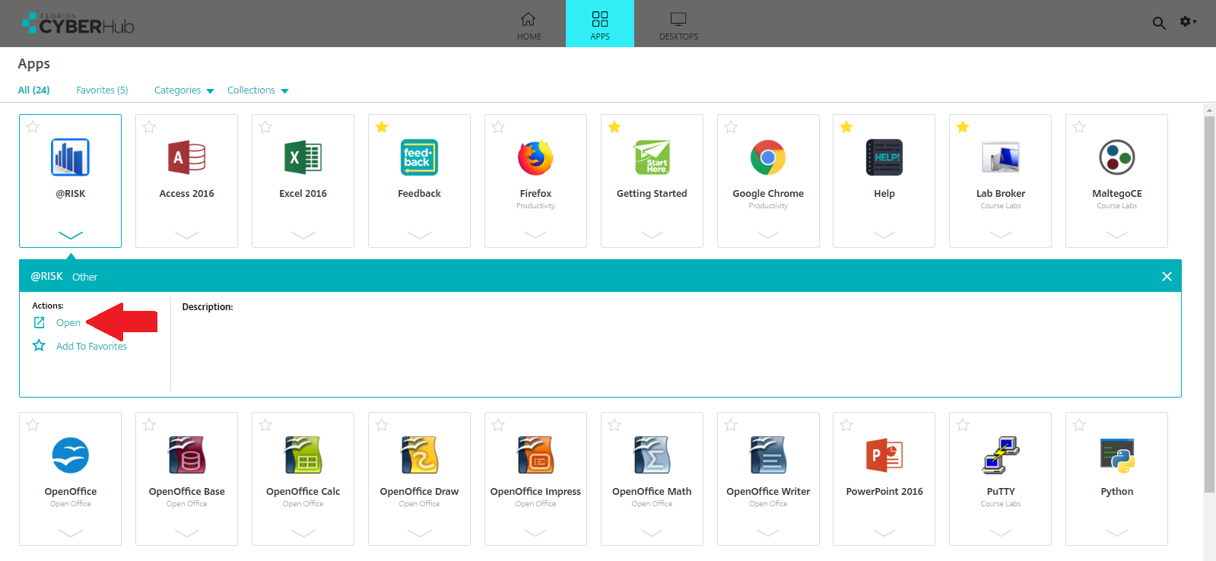Click the PowerPoint 2016 icon
The height and width of the screenshot is (561, 1216).
tap(884, 455)
